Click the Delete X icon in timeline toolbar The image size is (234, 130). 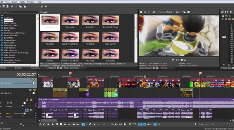pos(104,124)
